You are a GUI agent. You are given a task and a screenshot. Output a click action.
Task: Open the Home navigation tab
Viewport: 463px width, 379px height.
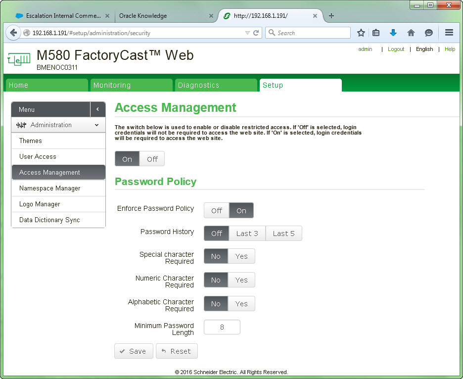tap(47, 85)
